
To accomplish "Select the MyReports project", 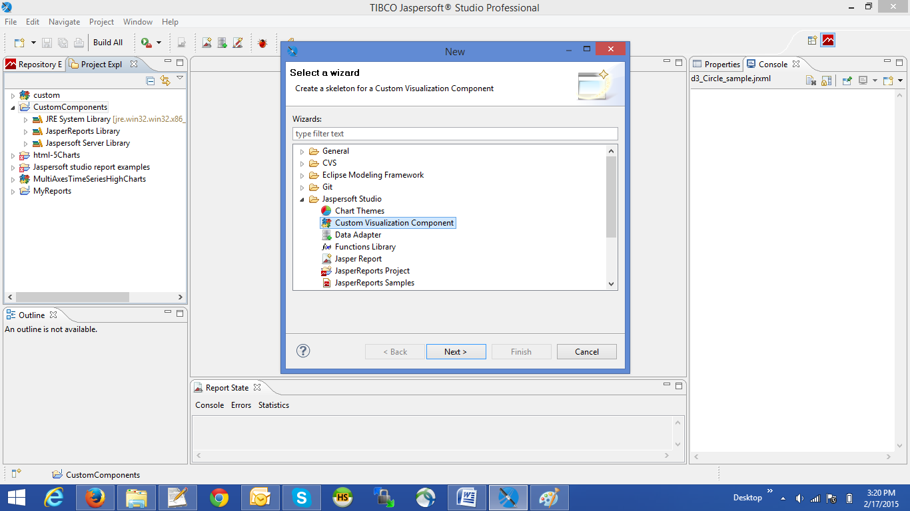I will [52, 191].
